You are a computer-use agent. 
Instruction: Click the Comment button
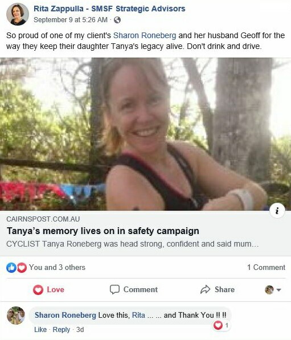pos(134,290)
